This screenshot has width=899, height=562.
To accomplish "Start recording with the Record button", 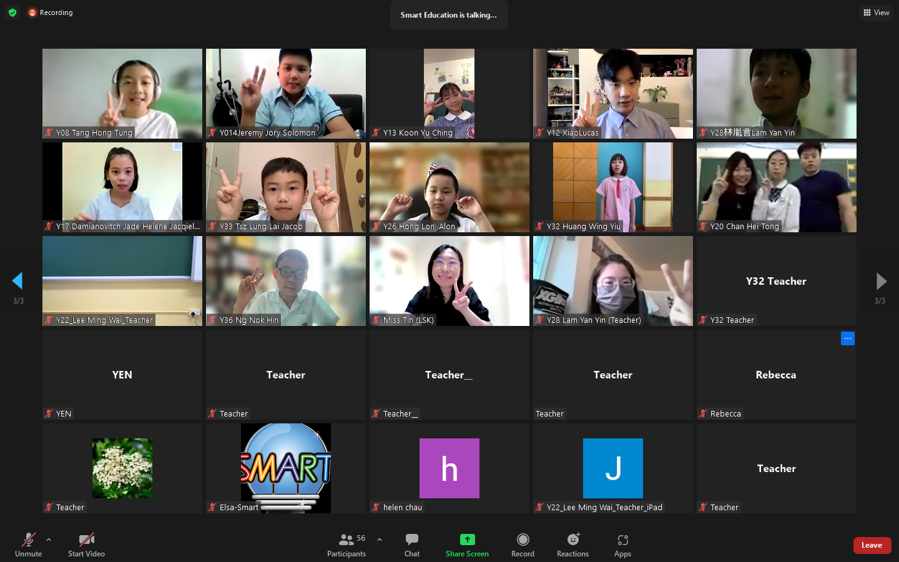I will tap(523, 545).
